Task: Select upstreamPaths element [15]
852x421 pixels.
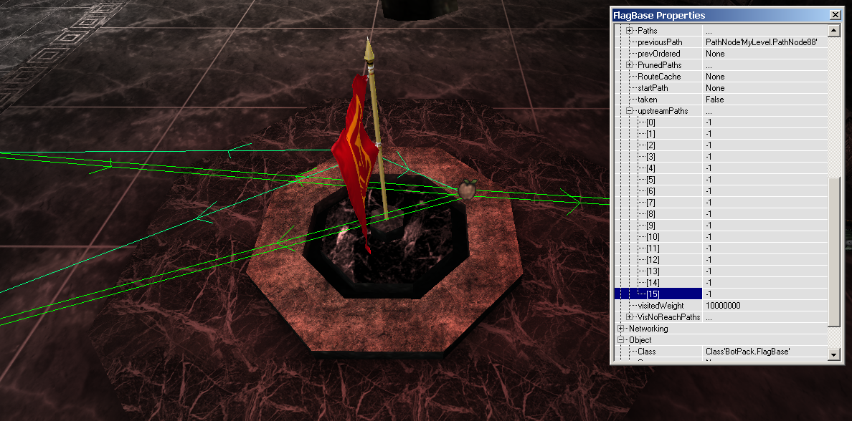Action: [x=653, y=294]
